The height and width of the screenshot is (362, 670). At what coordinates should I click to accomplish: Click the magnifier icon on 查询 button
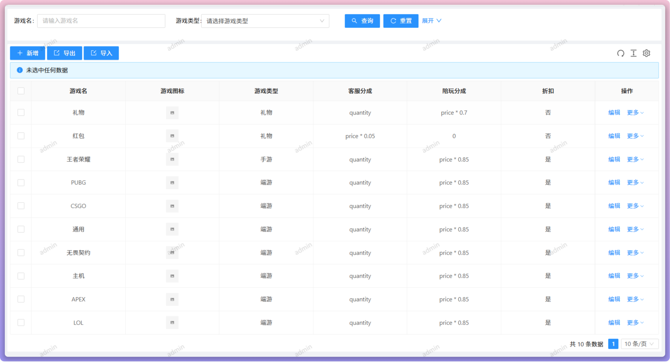pos(354,21)
